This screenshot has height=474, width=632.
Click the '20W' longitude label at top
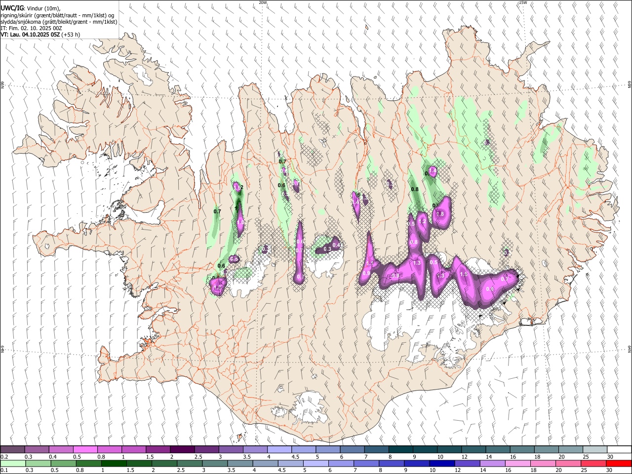263,2
